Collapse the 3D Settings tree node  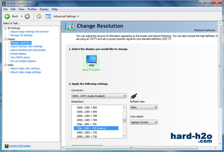[5, 28]
